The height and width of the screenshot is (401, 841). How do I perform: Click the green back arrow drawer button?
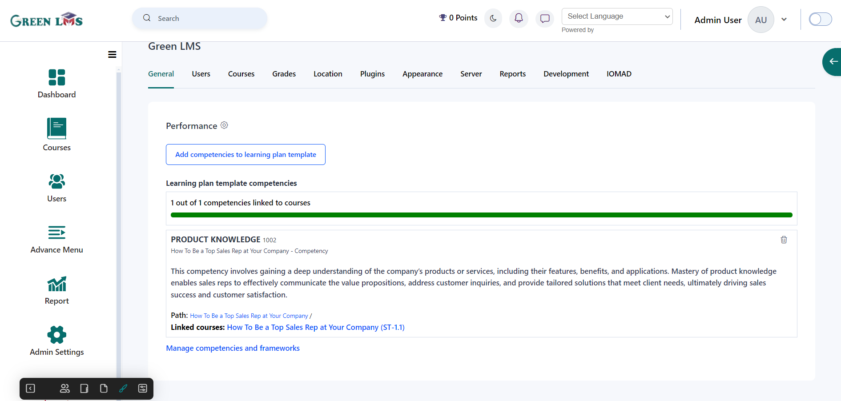(832, 62)
